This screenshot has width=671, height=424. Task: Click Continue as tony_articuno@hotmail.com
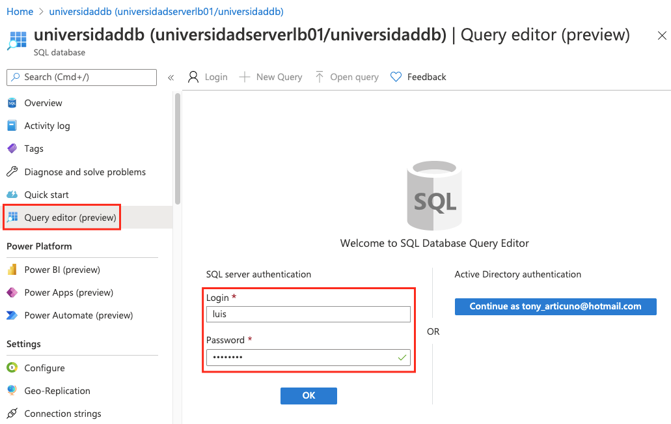(x=555, y=306)
